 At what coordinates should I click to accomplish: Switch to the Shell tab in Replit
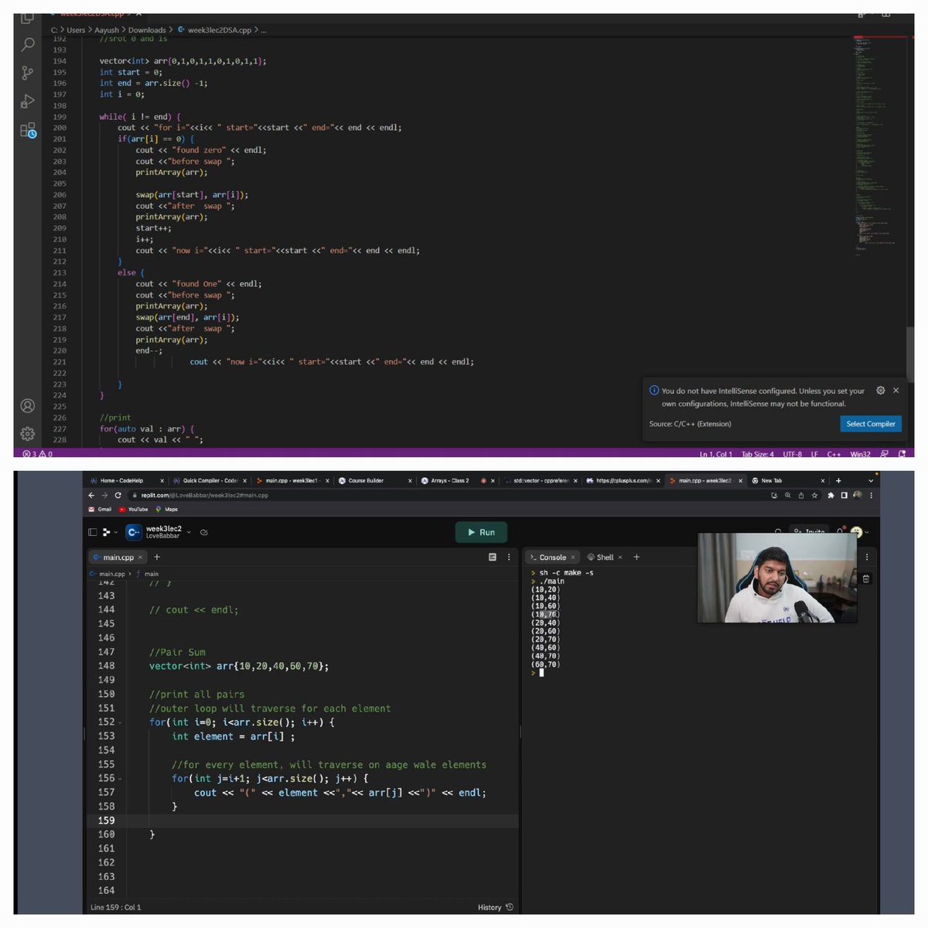click(x=605, y=557)
